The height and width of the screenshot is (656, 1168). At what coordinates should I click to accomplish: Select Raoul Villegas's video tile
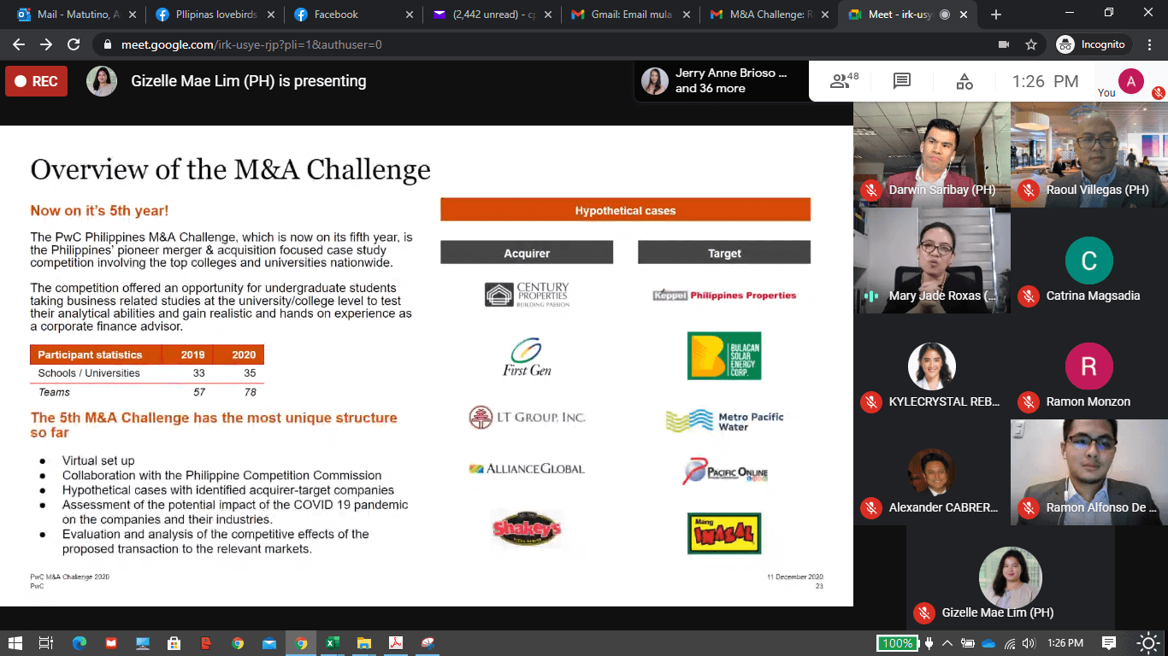1089,155
